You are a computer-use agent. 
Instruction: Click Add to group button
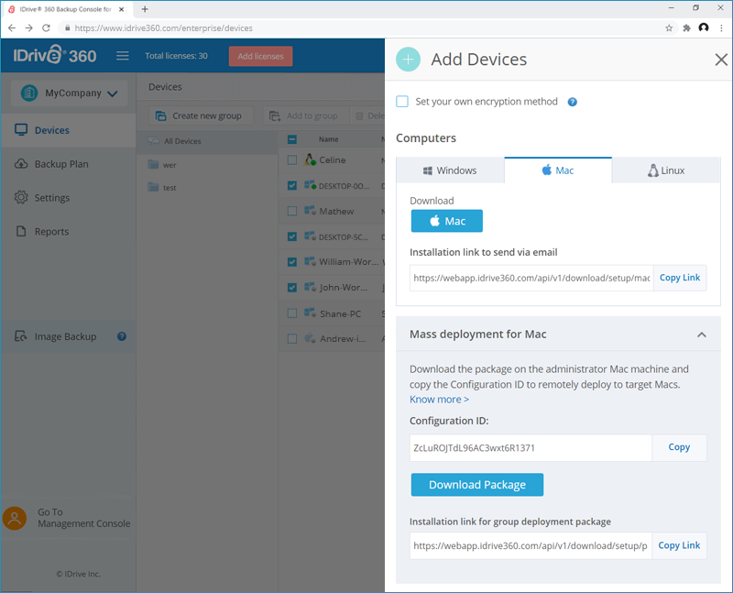point(306,115)
